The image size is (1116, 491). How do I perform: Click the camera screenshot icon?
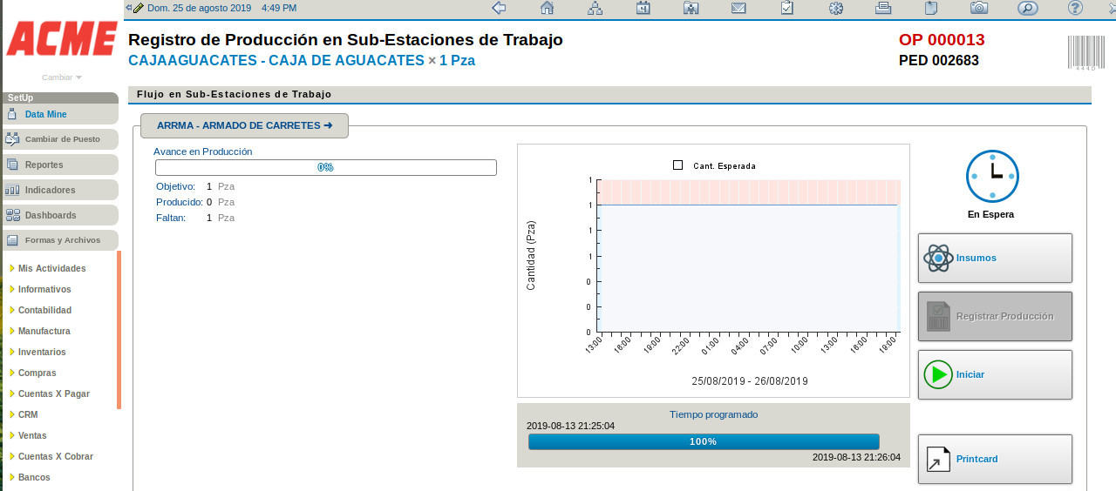[979, 8]
